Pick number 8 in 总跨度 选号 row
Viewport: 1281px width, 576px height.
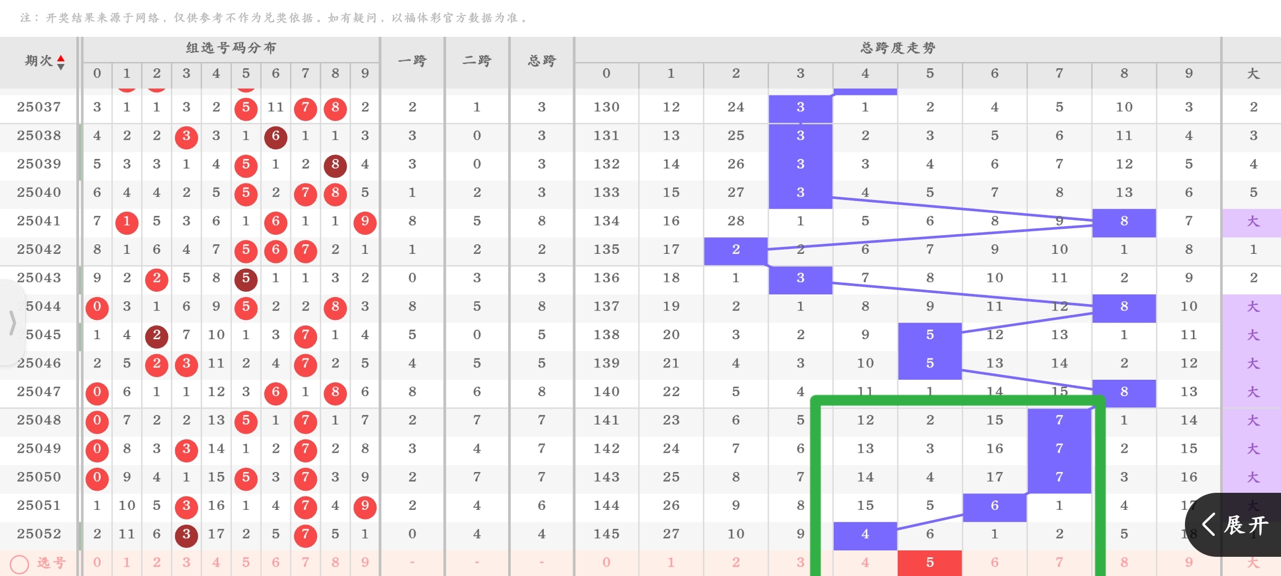1124,562
